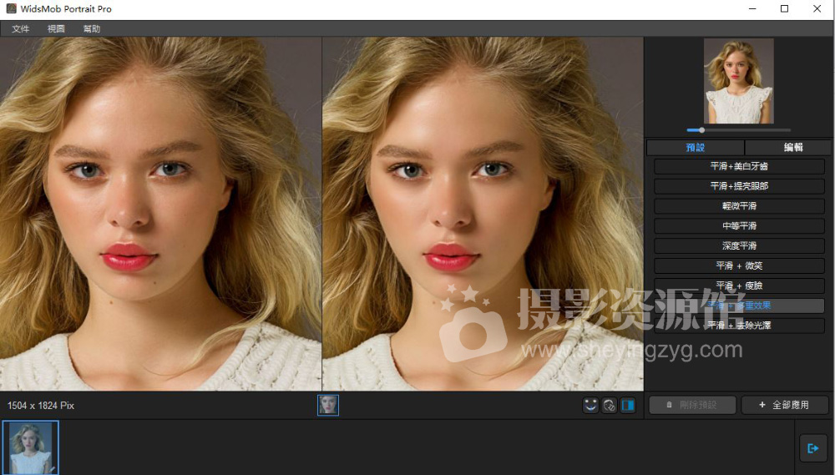The width and height of the screenshot is (835, 475).
Task: Open the 視圖 menu
Action: coord(56,28)
